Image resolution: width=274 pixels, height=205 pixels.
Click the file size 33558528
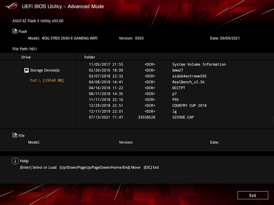click(147, 117)
